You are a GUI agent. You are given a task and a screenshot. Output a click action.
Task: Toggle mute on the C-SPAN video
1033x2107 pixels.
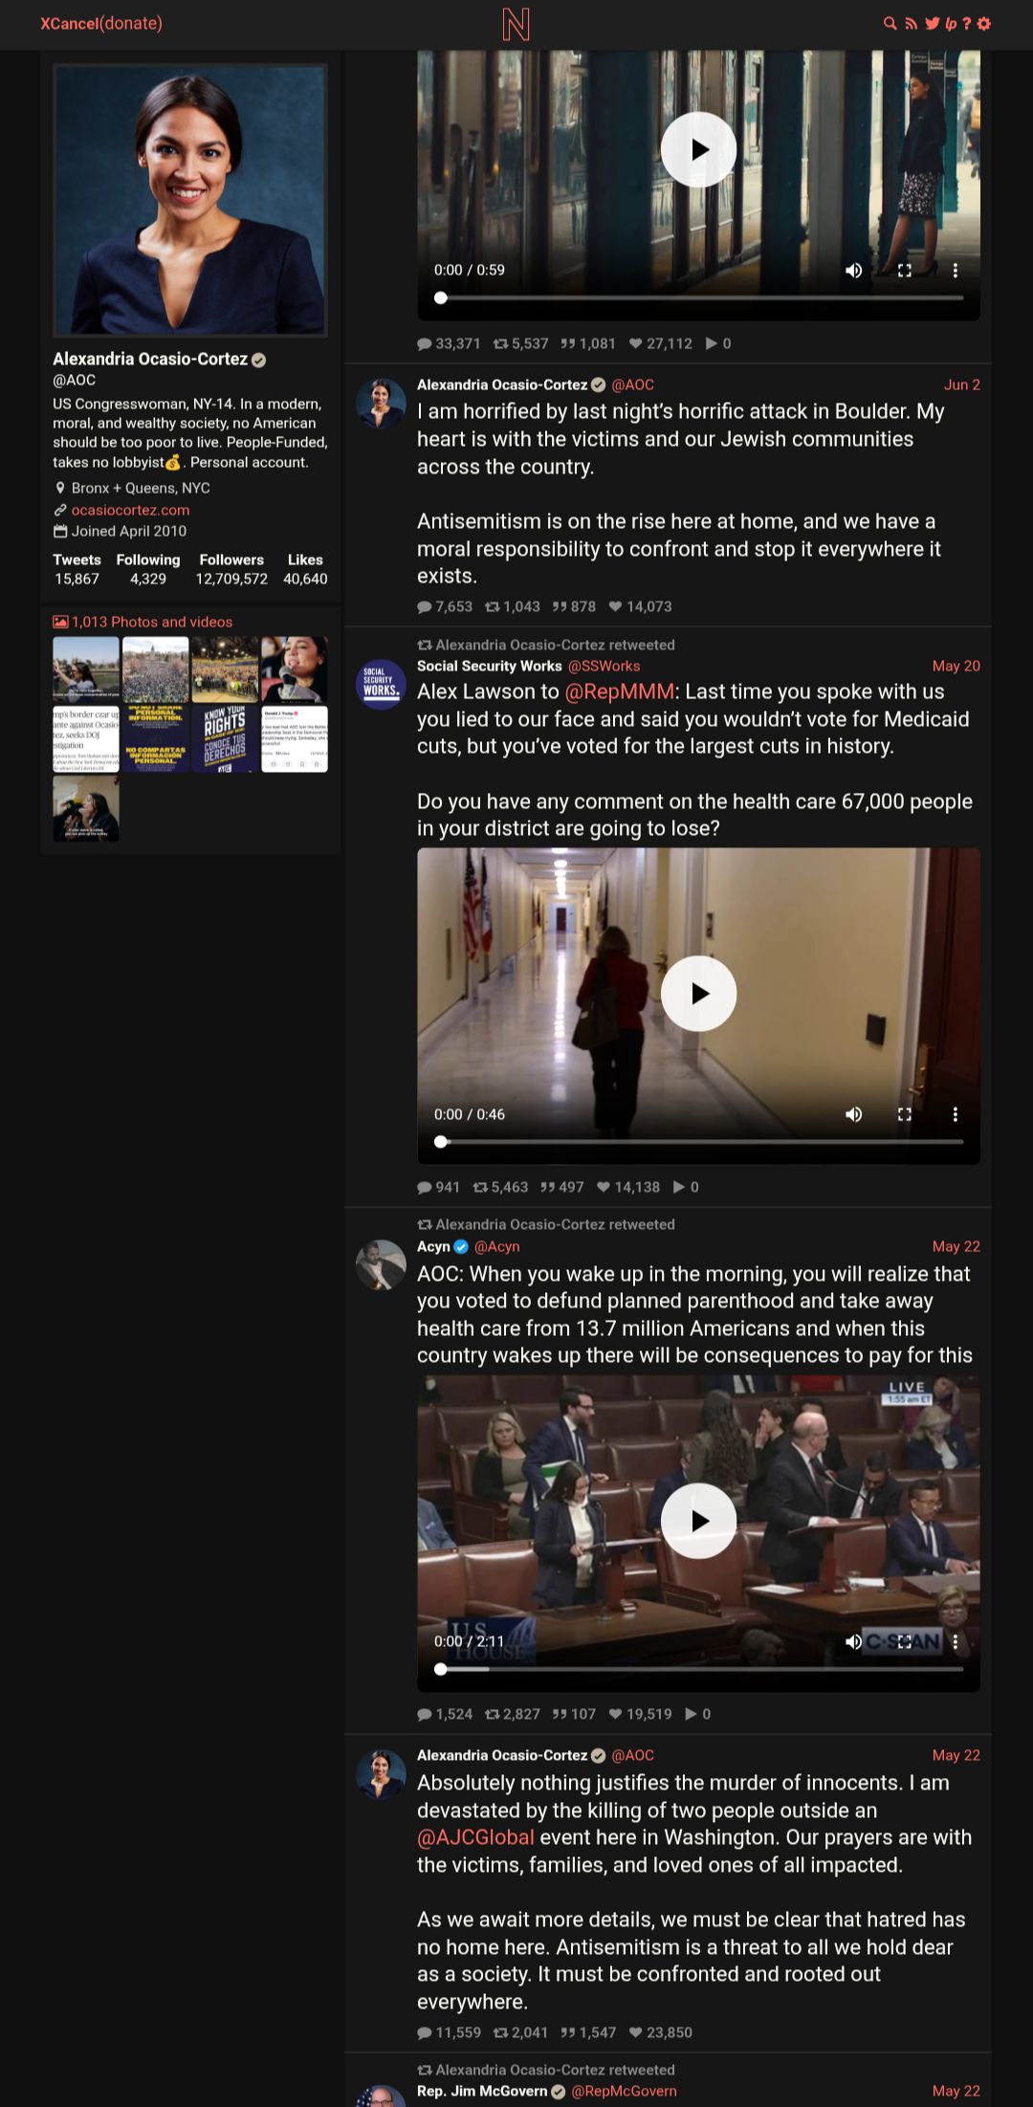tap(854, 1641)
